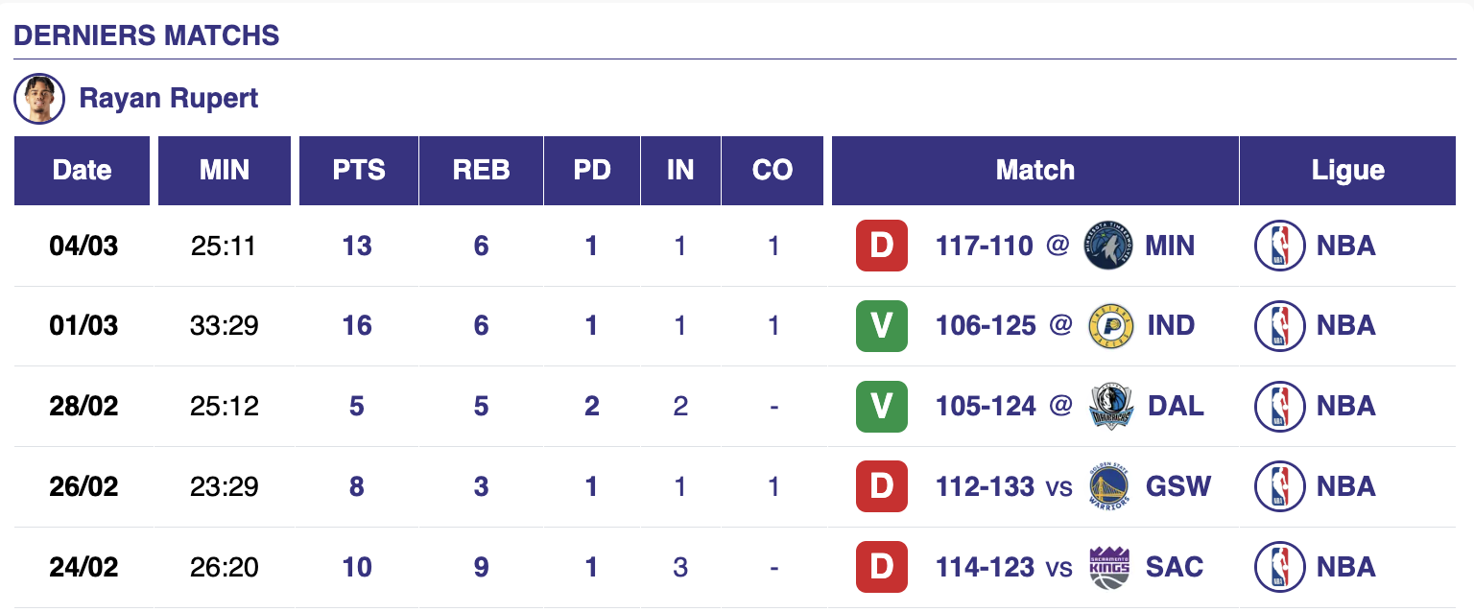Click the Golden State Warriors logo
The width and height of the screenshot is (1474, 612).
1111,486
